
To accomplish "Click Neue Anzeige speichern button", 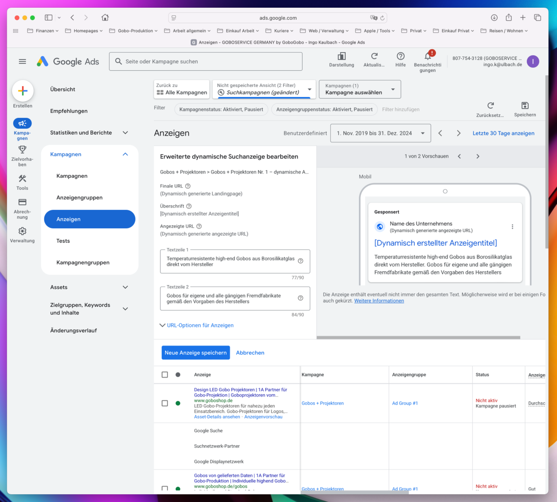I will tap(196, 353).
